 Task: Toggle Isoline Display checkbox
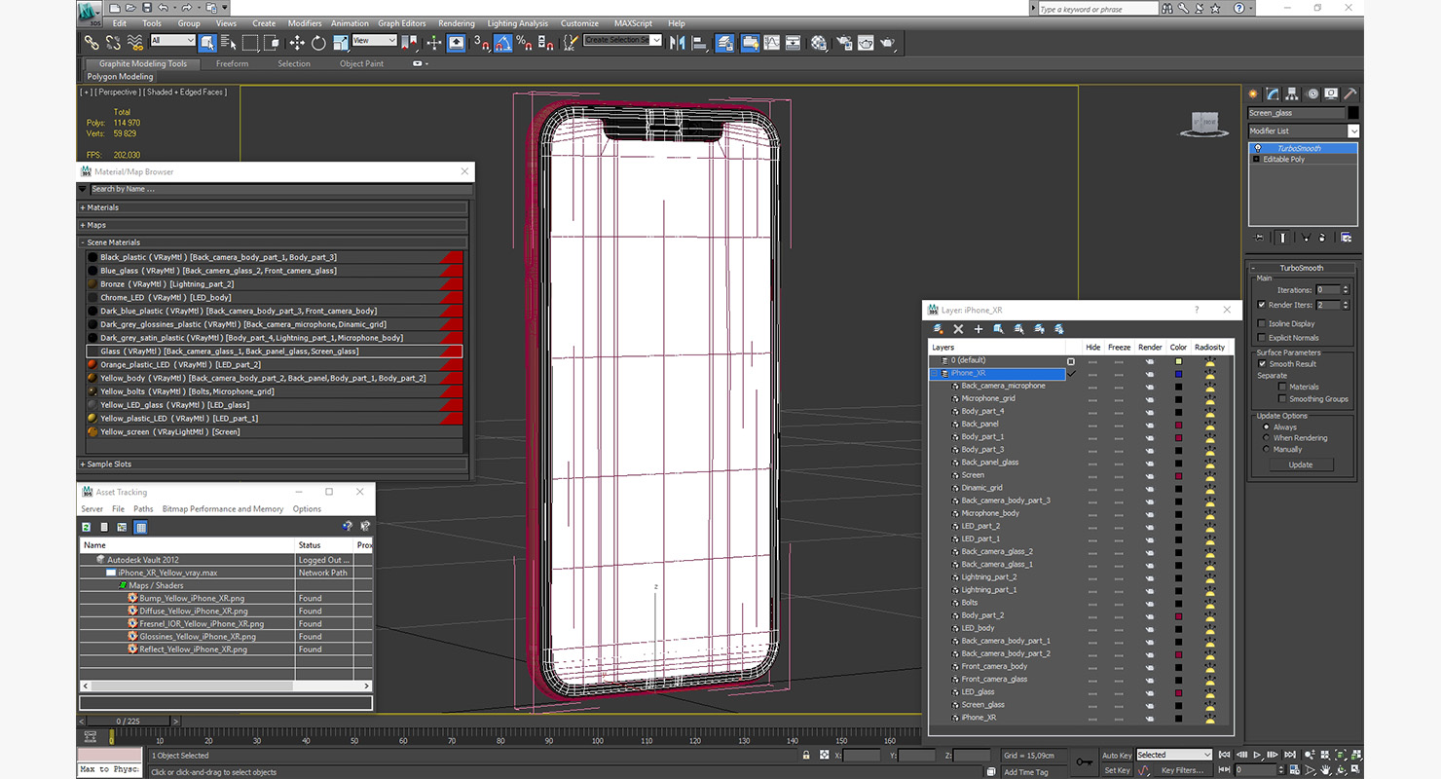coord(1262,323)
